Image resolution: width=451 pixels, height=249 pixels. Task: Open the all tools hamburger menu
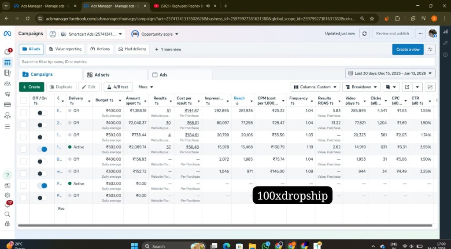pyautogui.click(x=7, y=127)
